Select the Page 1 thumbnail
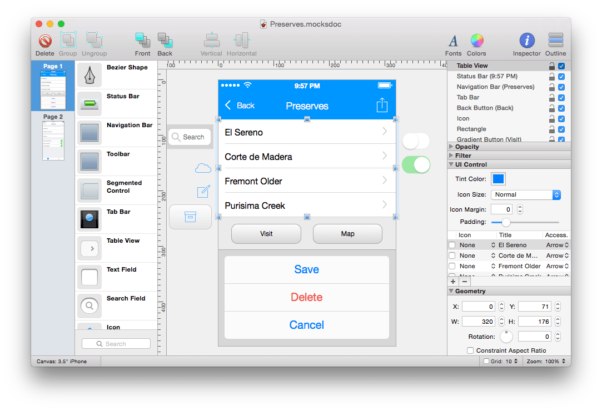 tap(53, 86)
